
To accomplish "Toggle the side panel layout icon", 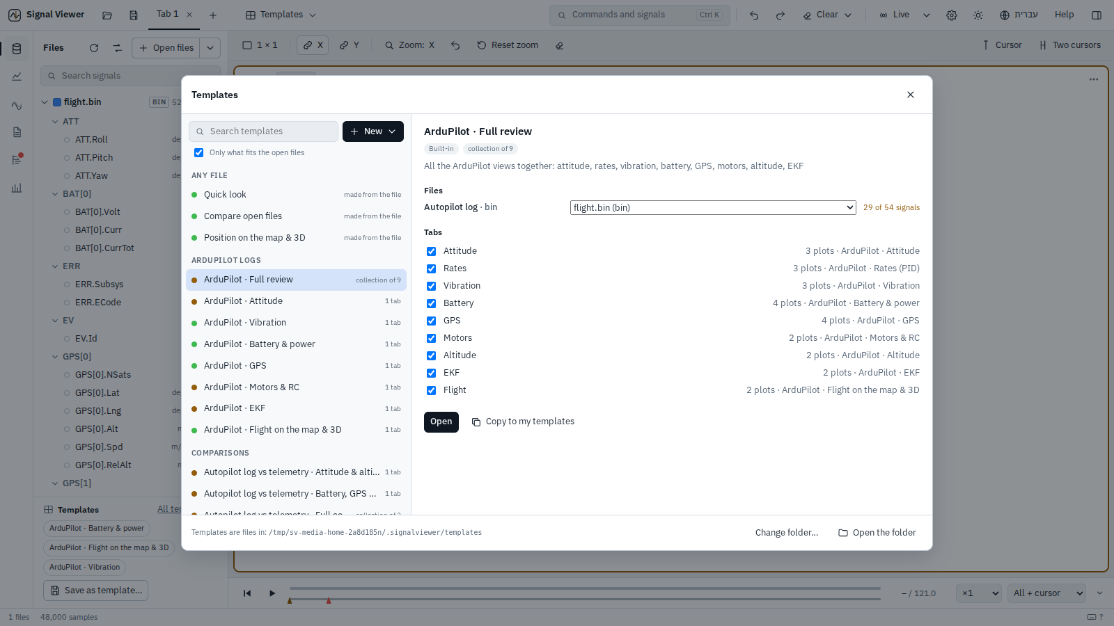I will (1097, 15).
